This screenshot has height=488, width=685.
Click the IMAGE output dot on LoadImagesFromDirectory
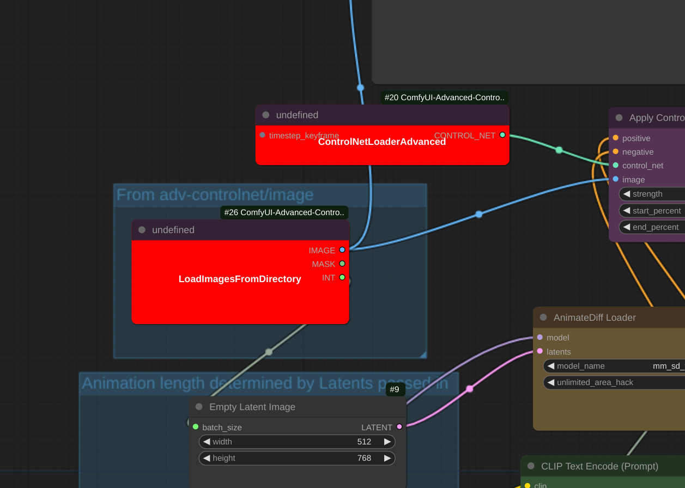342,250
